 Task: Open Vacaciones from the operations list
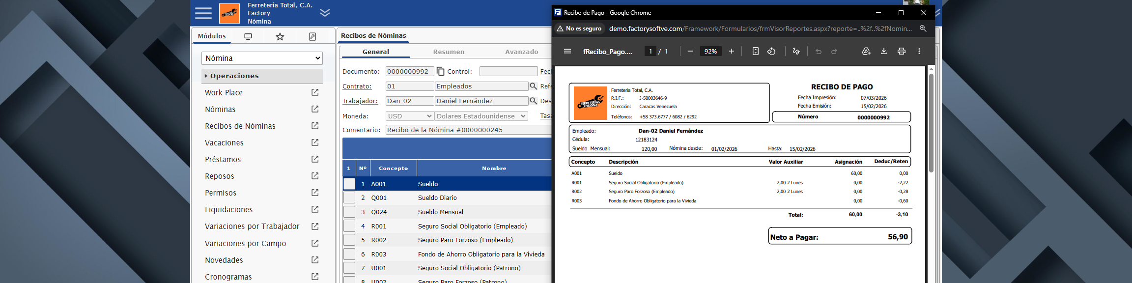click(224, 143)
